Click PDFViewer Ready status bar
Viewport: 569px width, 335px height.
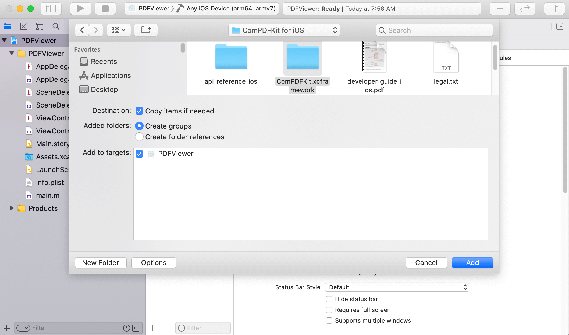pyautogui.click(x=382, y=9)
